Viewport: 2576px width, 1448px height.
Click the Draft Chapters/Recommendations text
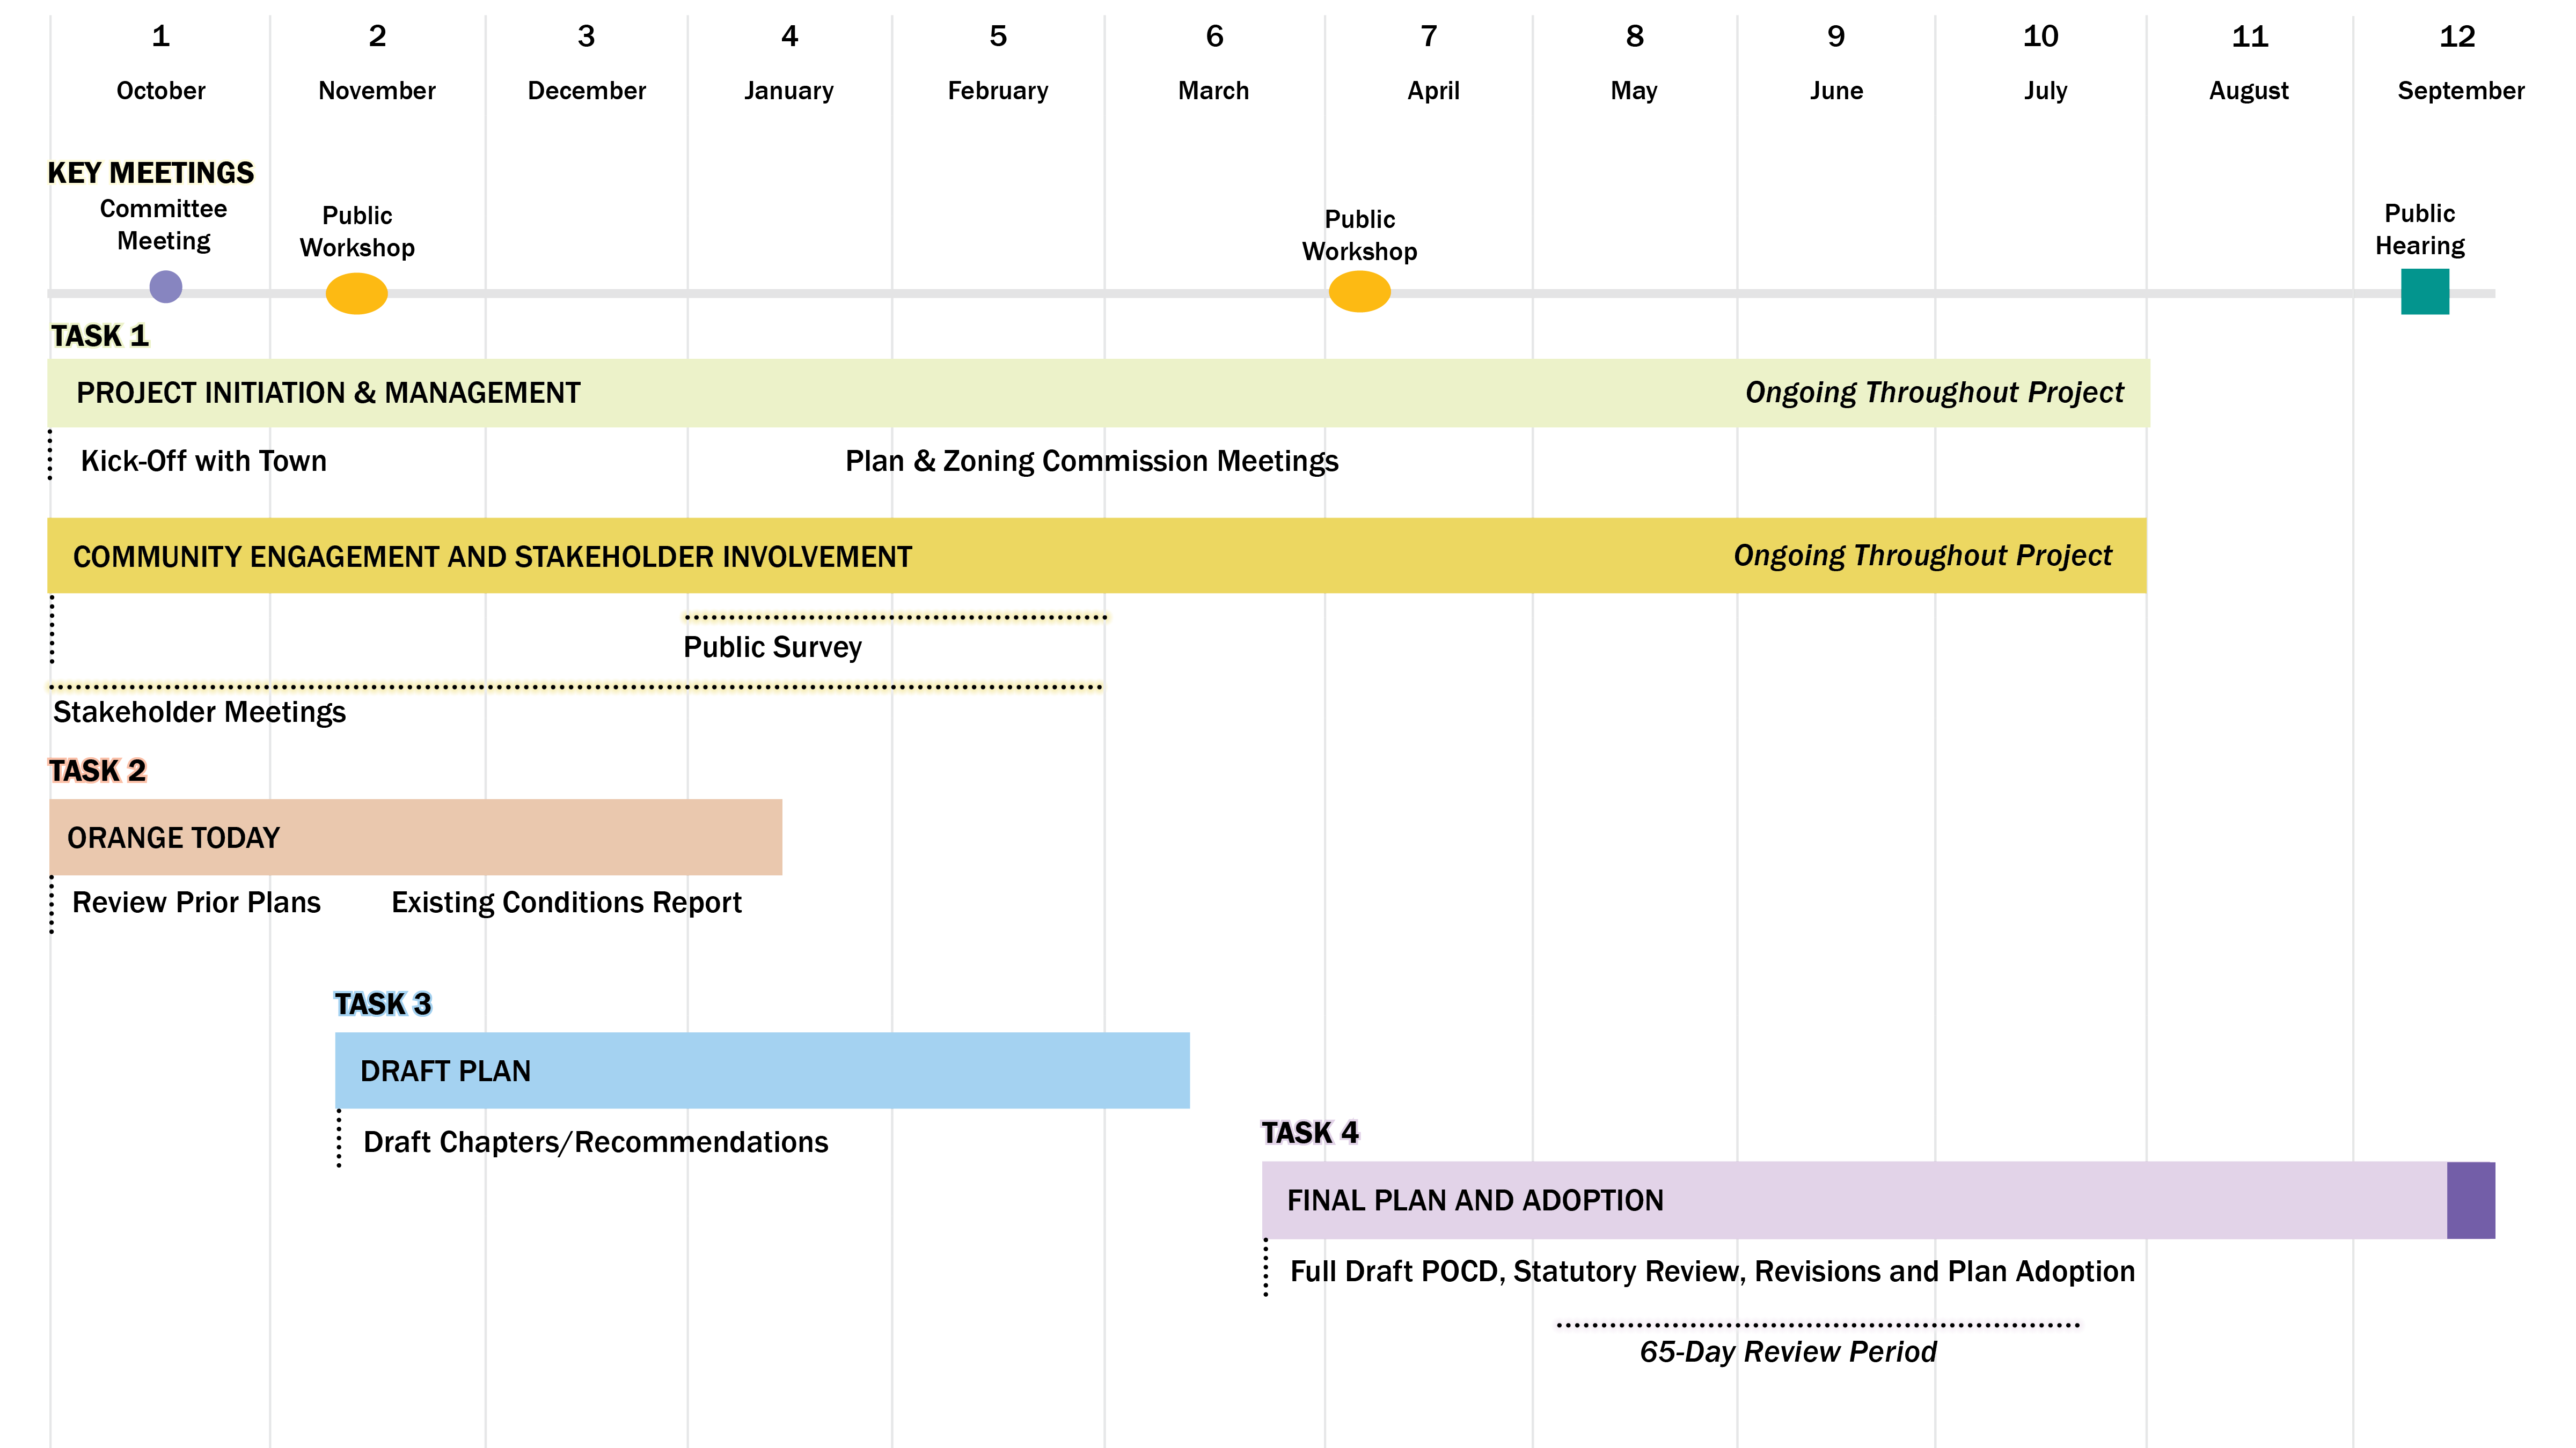595,1141
